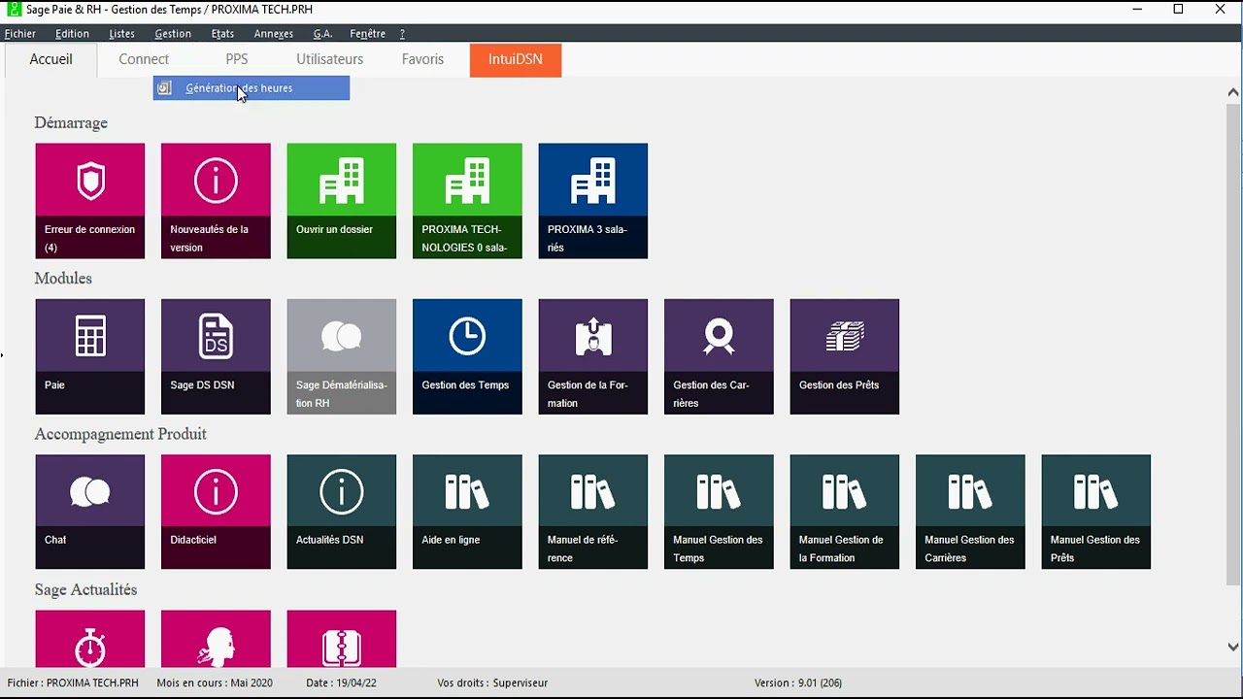
Task: Click Fichier : PROXIMA TECH.PRH status text
Action: (x=73, y=682)
